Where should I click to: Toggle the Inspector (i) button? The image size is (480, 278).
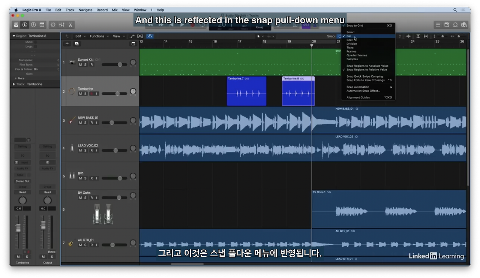click(x=25, y=25)
